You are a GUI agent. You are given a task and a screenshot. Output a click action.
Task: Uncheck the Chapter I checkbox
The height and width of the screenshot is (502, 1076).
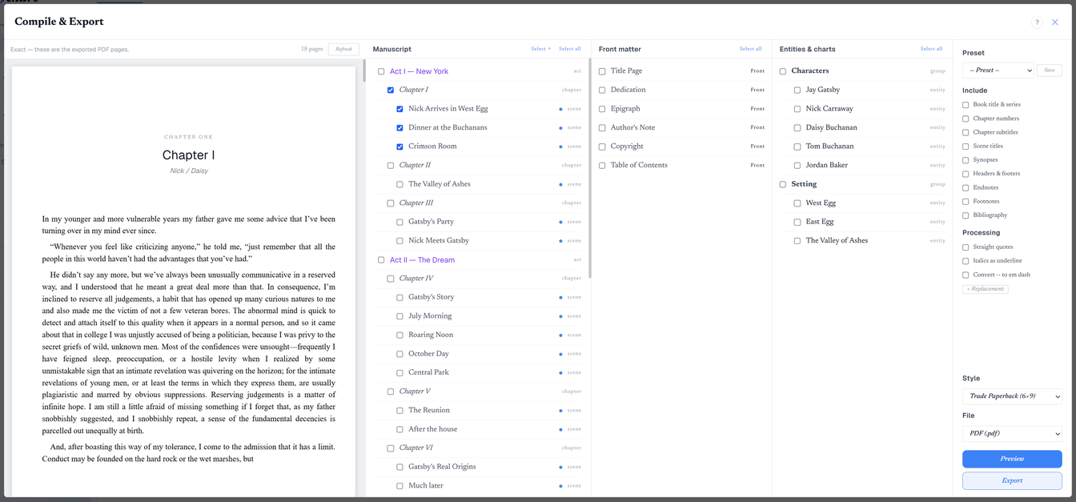point(391,90)
